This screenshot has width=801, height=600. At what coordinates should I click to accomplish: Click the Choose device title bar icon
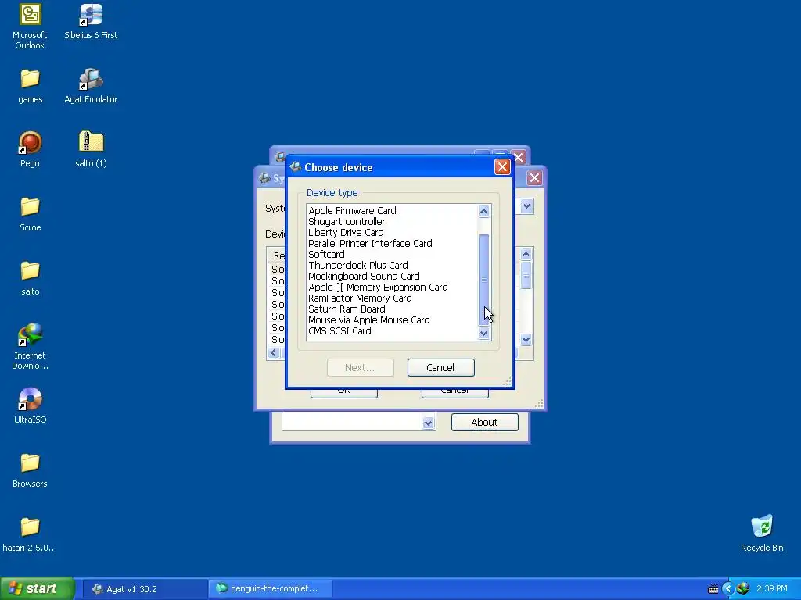(x=295, y=167)
